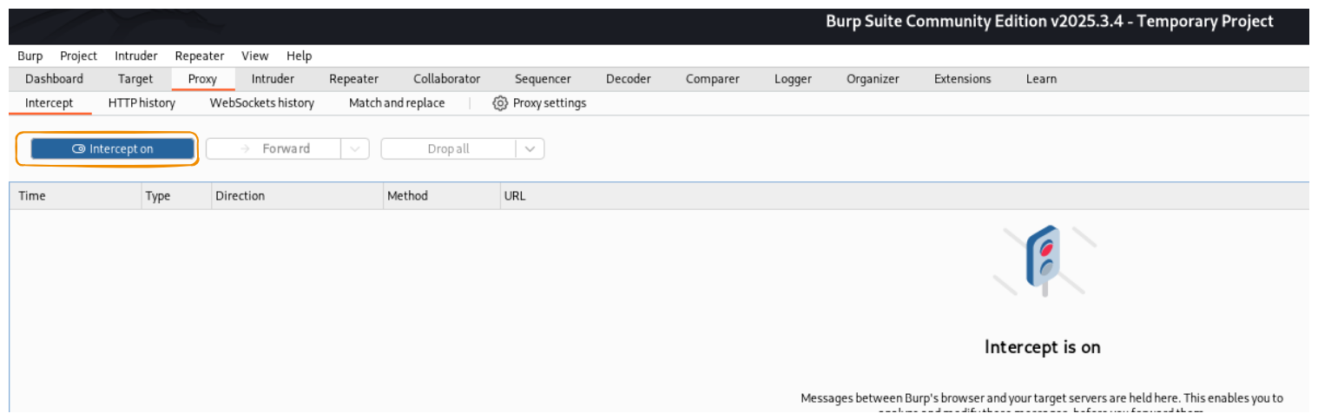The width and height of the screenshot is (1318, 420).
Task: Open the Burp menu
Action: coord(30,56)
